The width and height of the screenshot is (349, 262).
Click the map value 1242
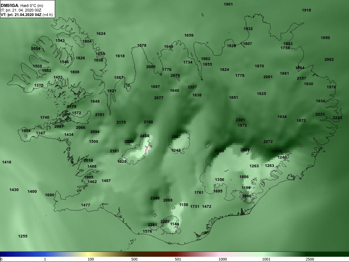point(176,150)
